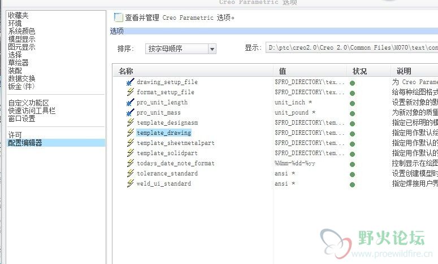The width and height of the screenshot is (438, 264).
Task: Select 选择 in the sidebar
Action: point(15,55)
